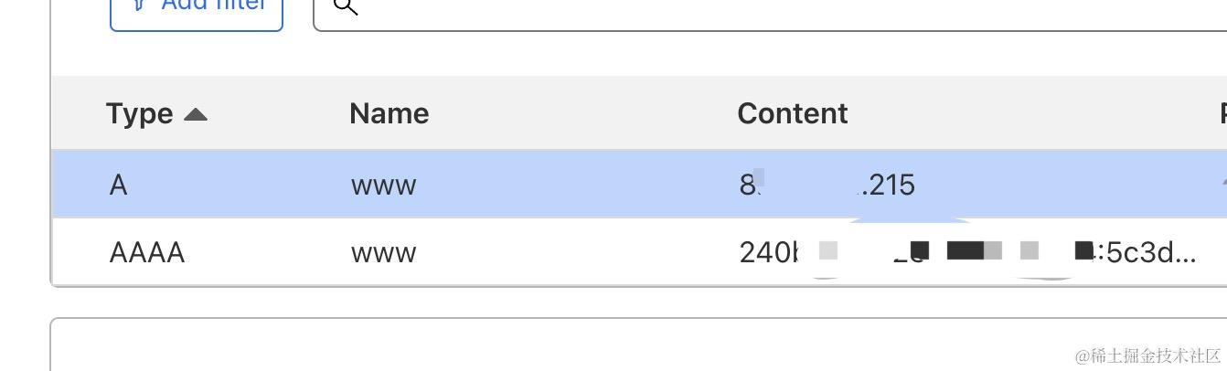Sort records by the Type column header
The image size is (1227, 371).
[139, 113]
